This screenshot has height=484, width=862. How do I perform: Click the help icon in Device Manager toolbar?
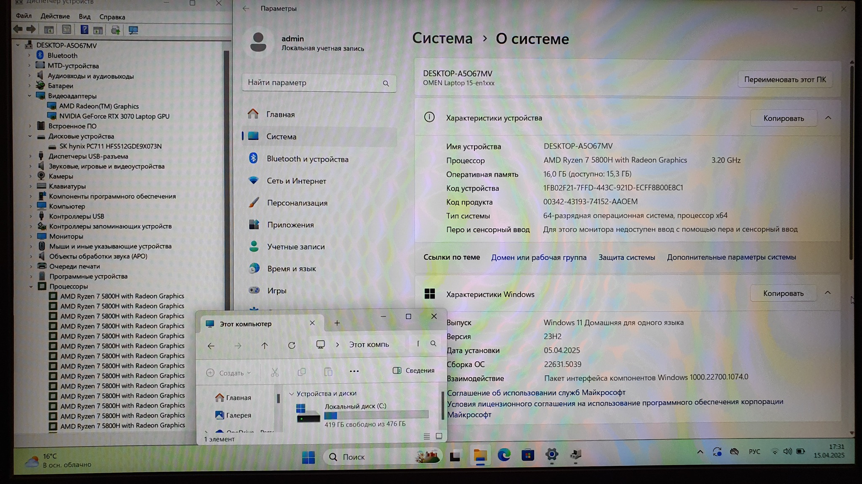coord(84,30)
